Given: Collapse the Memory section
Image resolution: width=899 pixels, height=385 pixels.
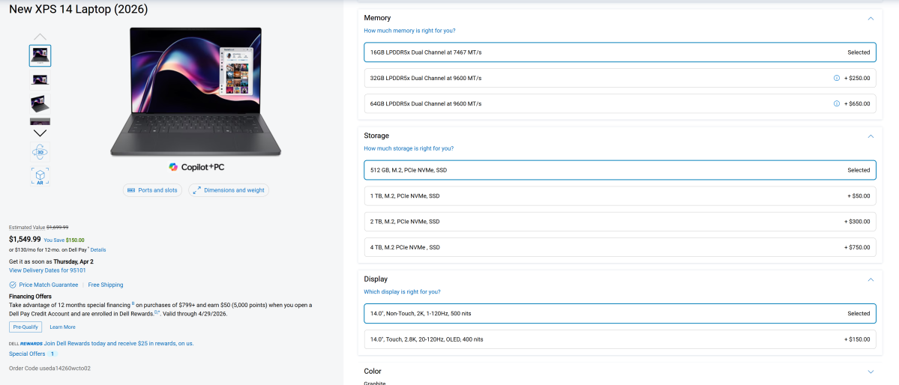Looking at the screenshot, I should (x=870, y=18).
